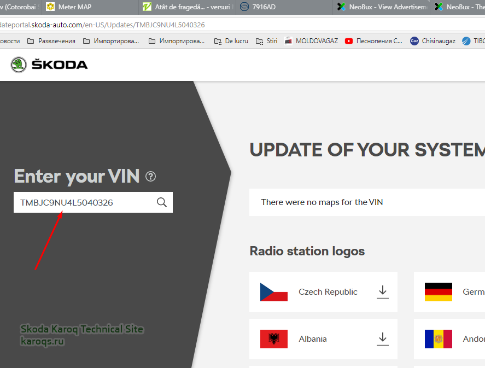Open the VIN help question mark icon
The width and height of the screenshot is (485, 368).
(150, 177)
